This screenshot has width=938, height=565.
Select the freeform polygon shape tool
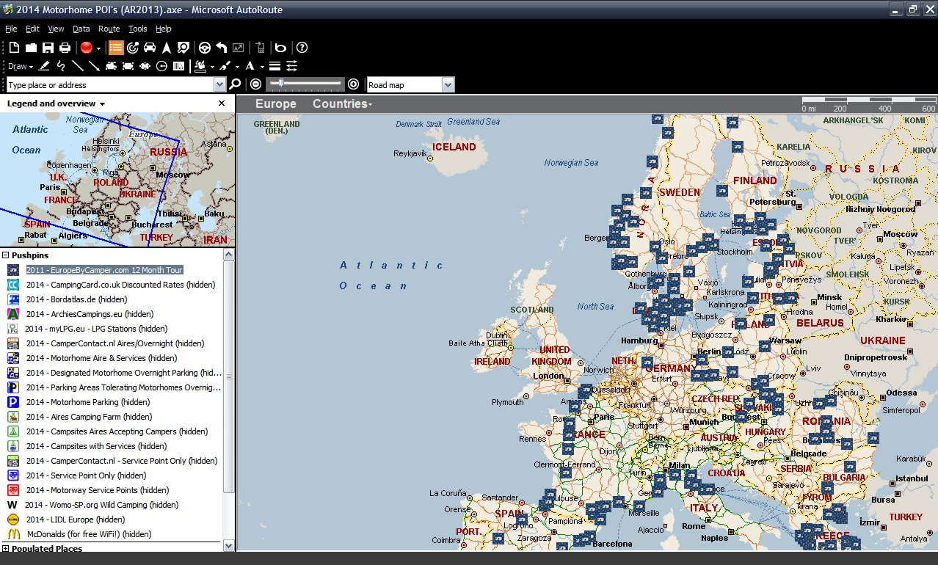(x=112, y=66)
